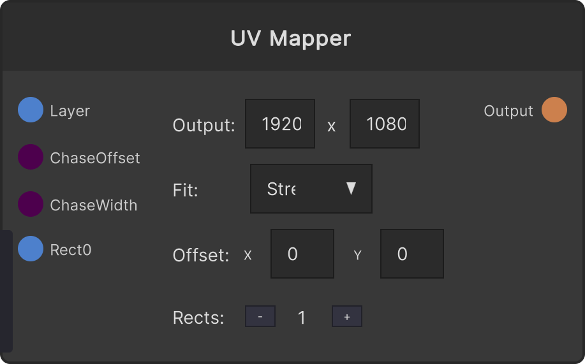
Task: Click the Layer input port circle
Action: point(31,110)
